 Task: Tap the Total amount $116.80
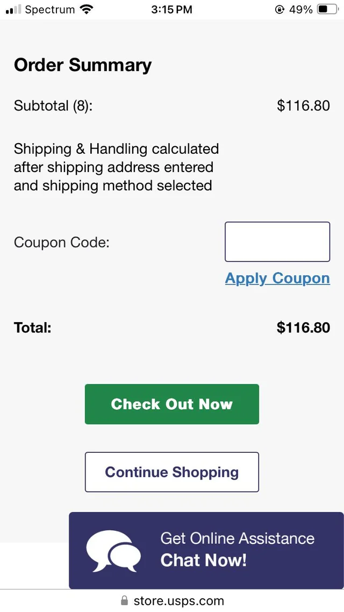tap(303, 328)
